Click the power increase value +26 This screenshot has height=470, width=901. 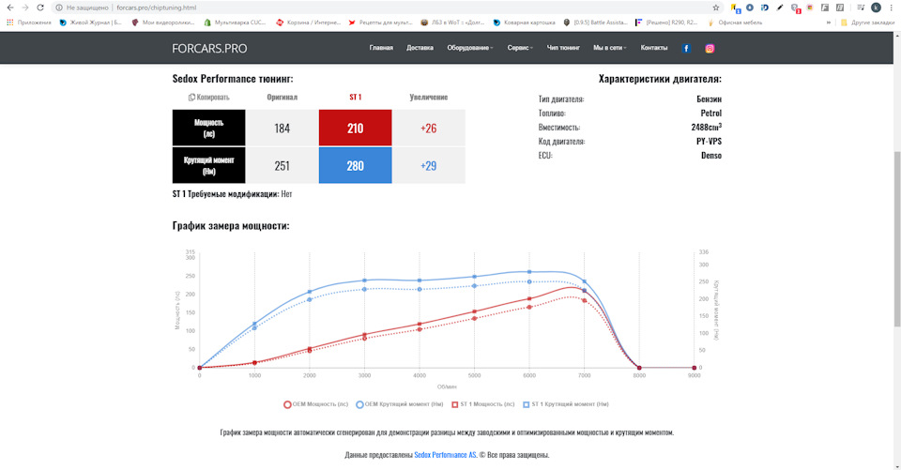click(429, 128)
